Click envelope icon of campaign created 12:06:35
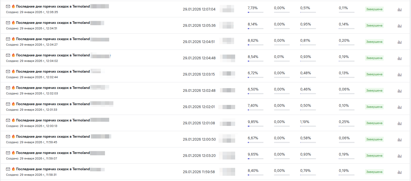The image size is (411, 181). coord(8,7)
